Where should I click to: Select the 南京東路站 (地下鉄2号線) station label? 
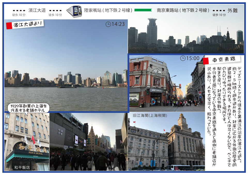[x=183, y=10]
